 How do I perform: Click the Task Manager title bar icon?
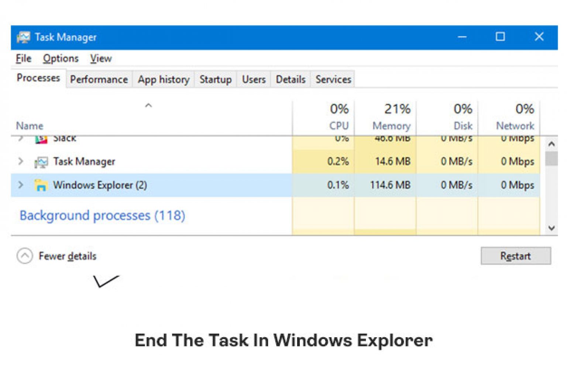[x=24, y=37]
